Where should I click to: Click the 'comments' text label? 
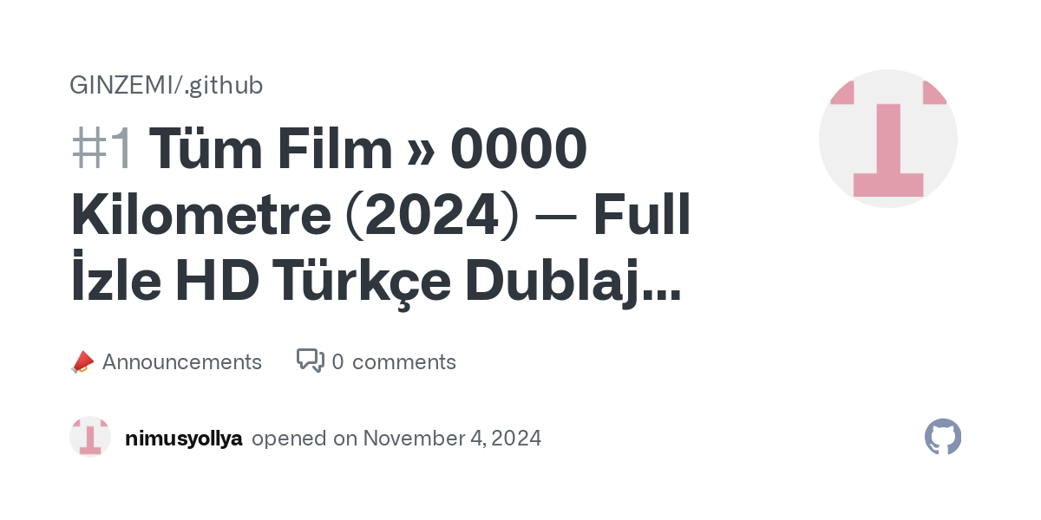pos(403,362)
